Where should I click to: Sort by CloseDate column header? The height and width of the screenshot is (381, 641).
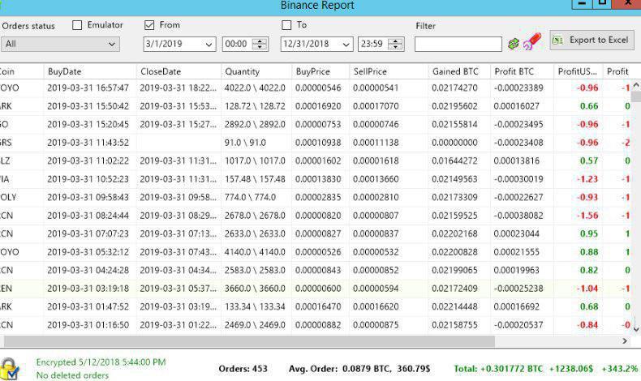tap(179, 71)
